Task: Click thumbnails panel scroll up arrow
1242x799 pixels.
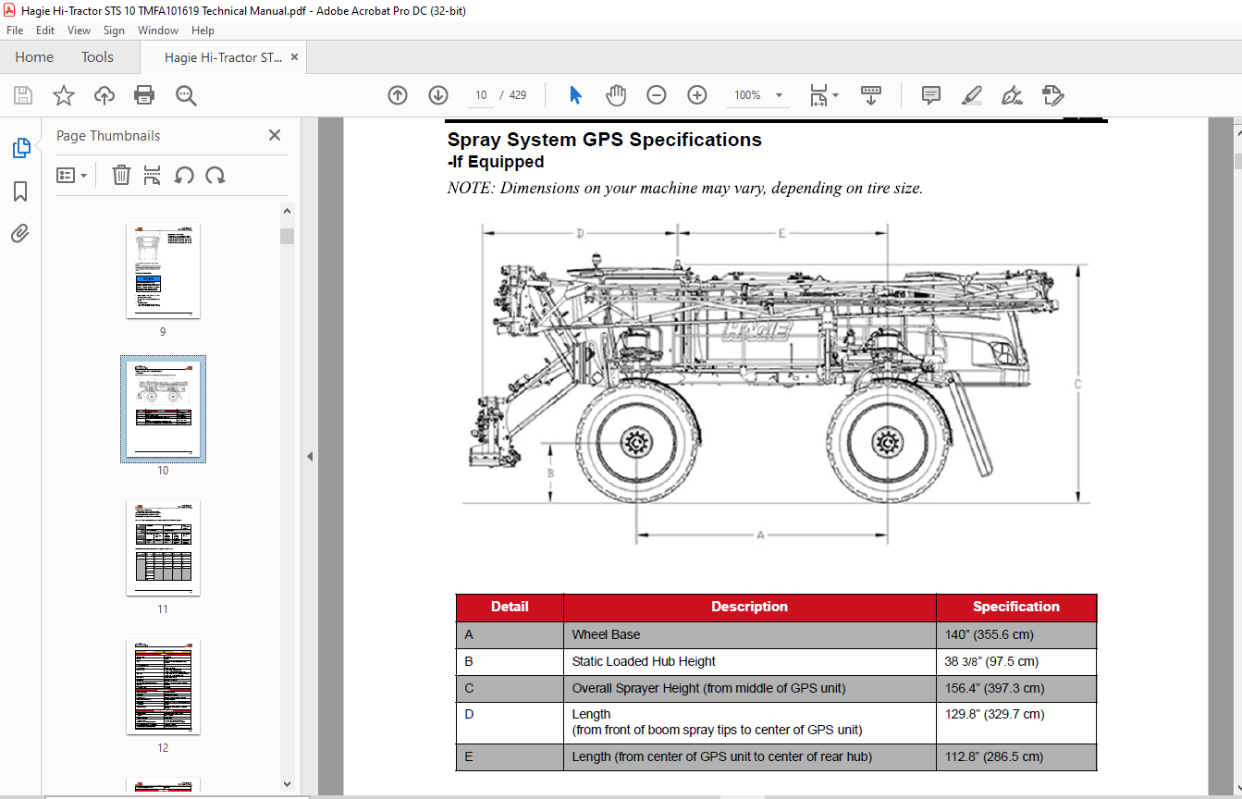Action: coord(287,212)
